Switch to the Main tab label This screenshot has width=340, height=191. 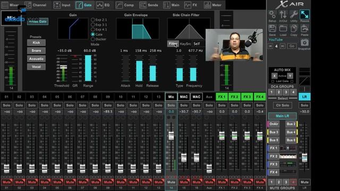point(175,5)
